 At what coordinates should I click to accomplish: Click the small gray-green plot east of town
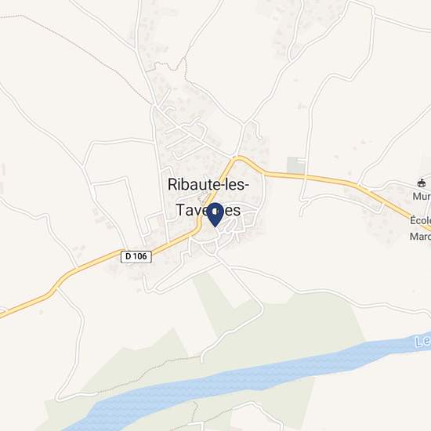pos(296,165)
